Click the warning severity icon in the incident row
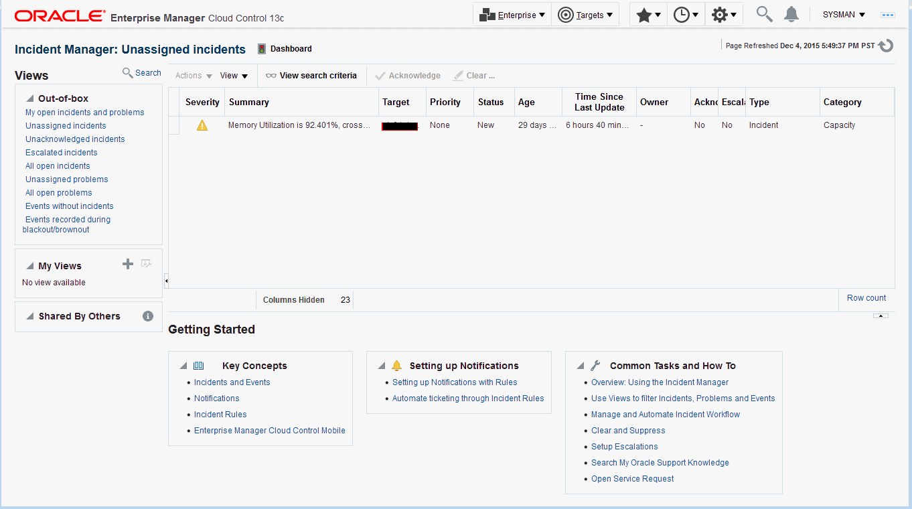Screen dimensions: 912x509 point(202,125)
